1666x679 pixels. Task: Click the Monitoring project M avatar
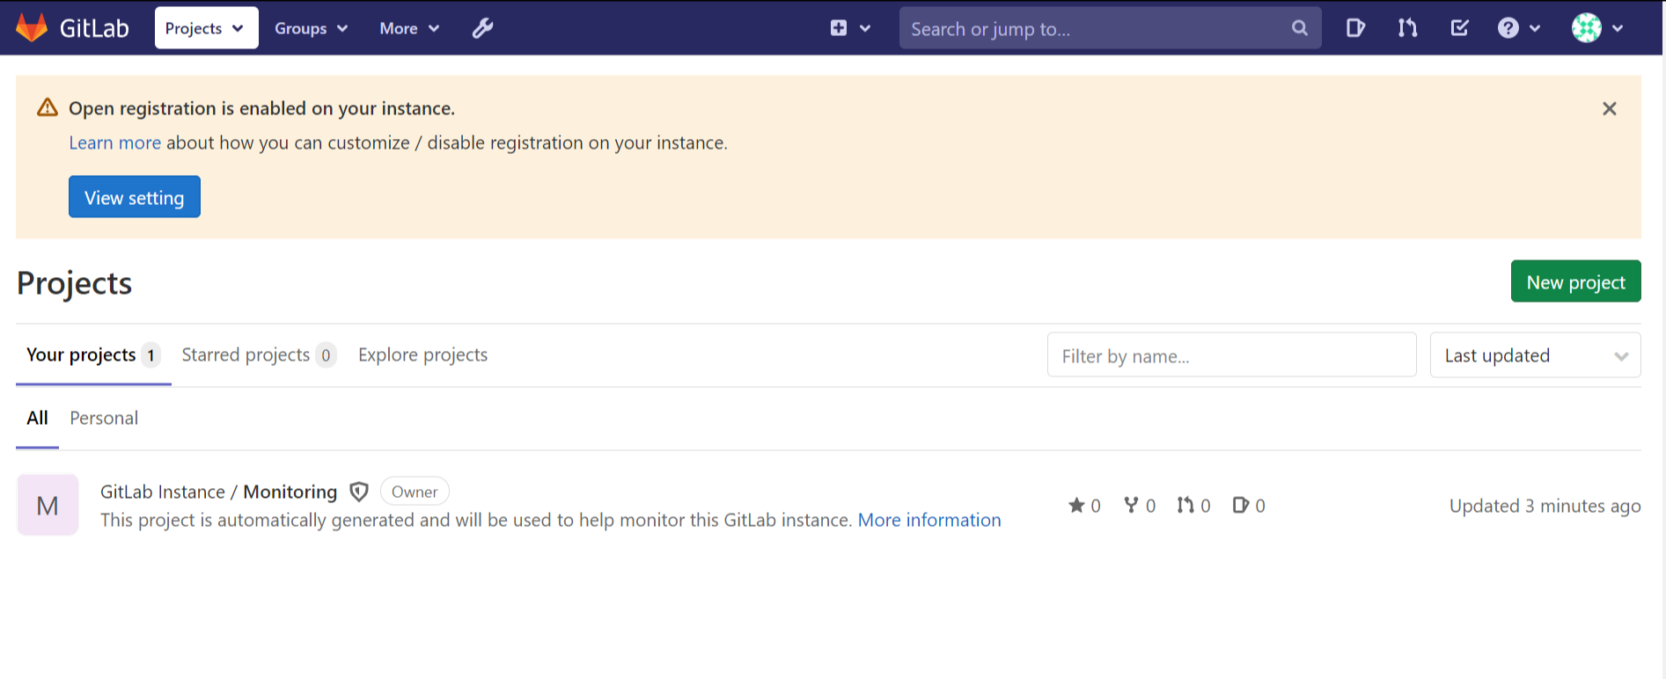pyautogui.click(x=48, y=505)
